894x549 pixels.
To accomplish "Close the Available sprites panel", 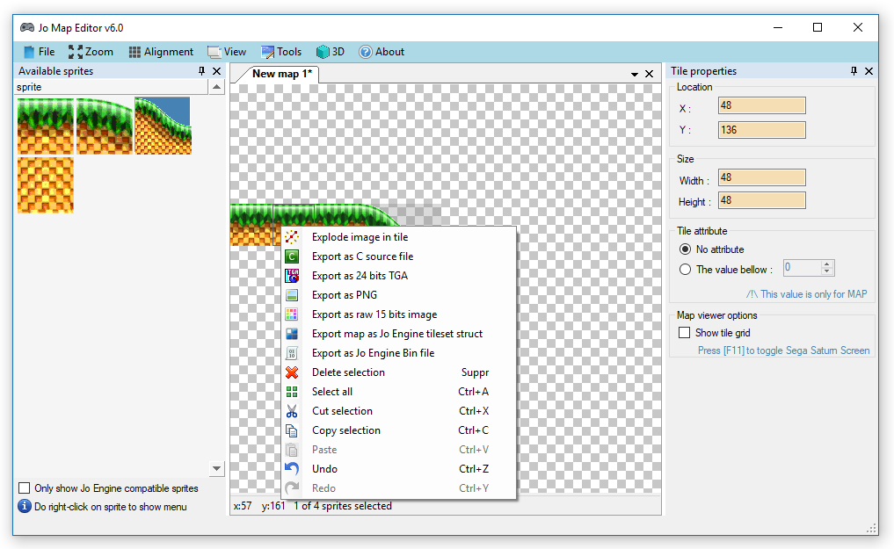I will point(216,70).
